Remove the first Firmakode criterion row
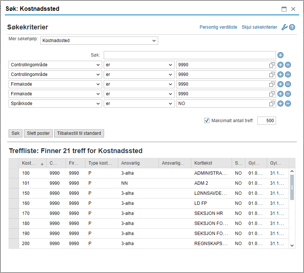This screenshot has height=273, width=304. point(288,84)
